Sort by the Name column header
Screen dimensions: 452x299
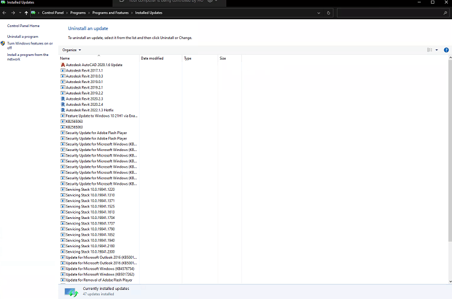pos(99,58)
